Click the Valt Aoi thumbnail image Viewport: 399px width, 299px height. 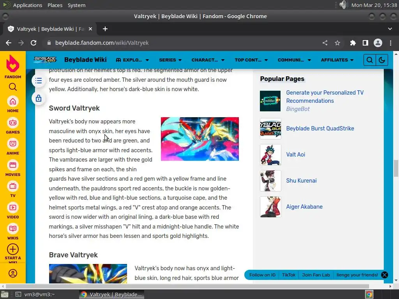click(x=270, y=155)
